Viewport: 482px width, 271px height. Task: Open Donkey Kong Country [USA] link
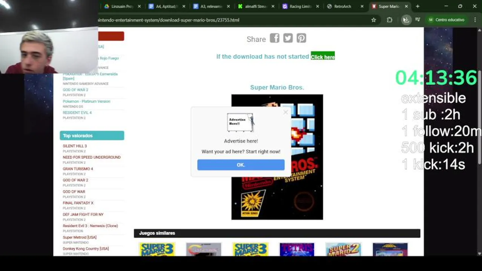tap(86, 249)
